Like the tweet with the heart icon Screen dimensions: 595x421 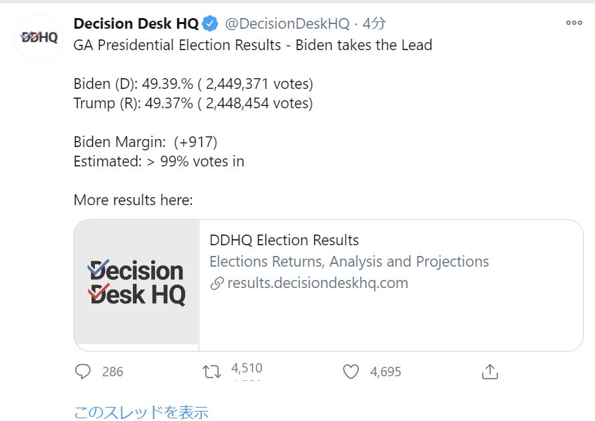click(x=351, y=372)
